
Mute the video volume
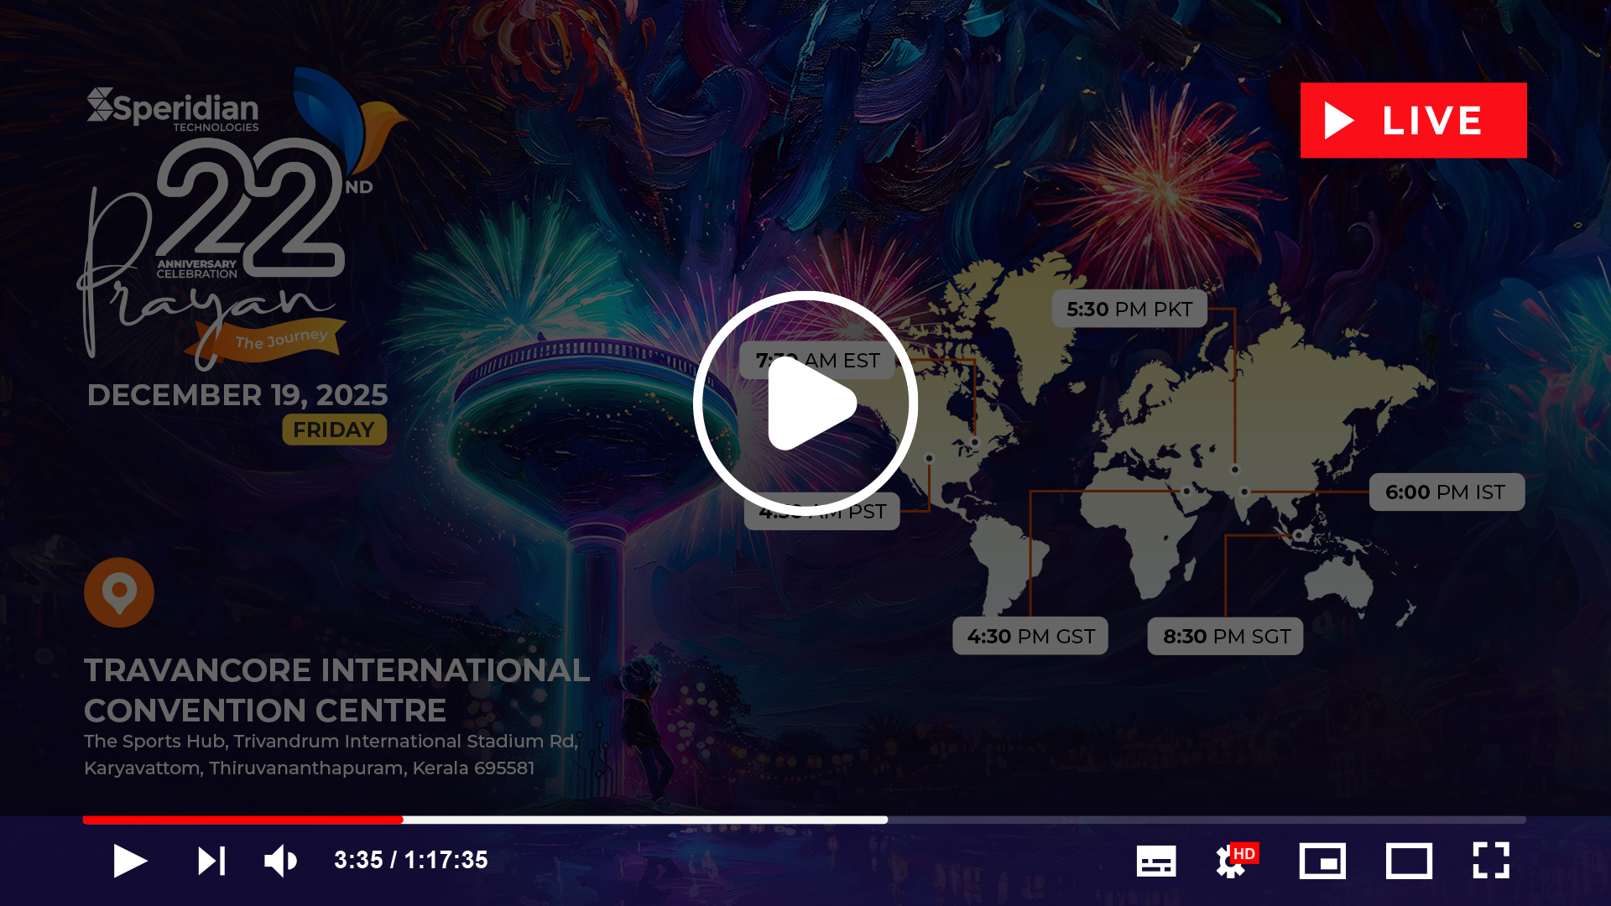coord(280,861)
